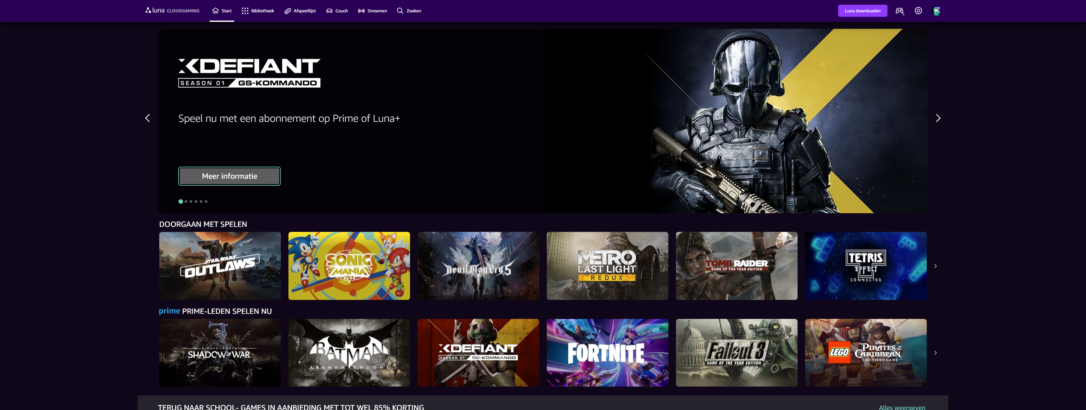
Task: Click the Luna Cloudgaming logo
Action: click(x=172, y=10)
